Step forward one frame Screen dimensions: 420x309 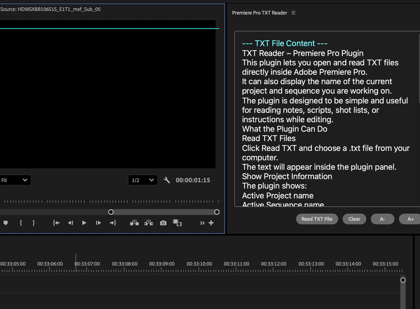pos(98,223)
